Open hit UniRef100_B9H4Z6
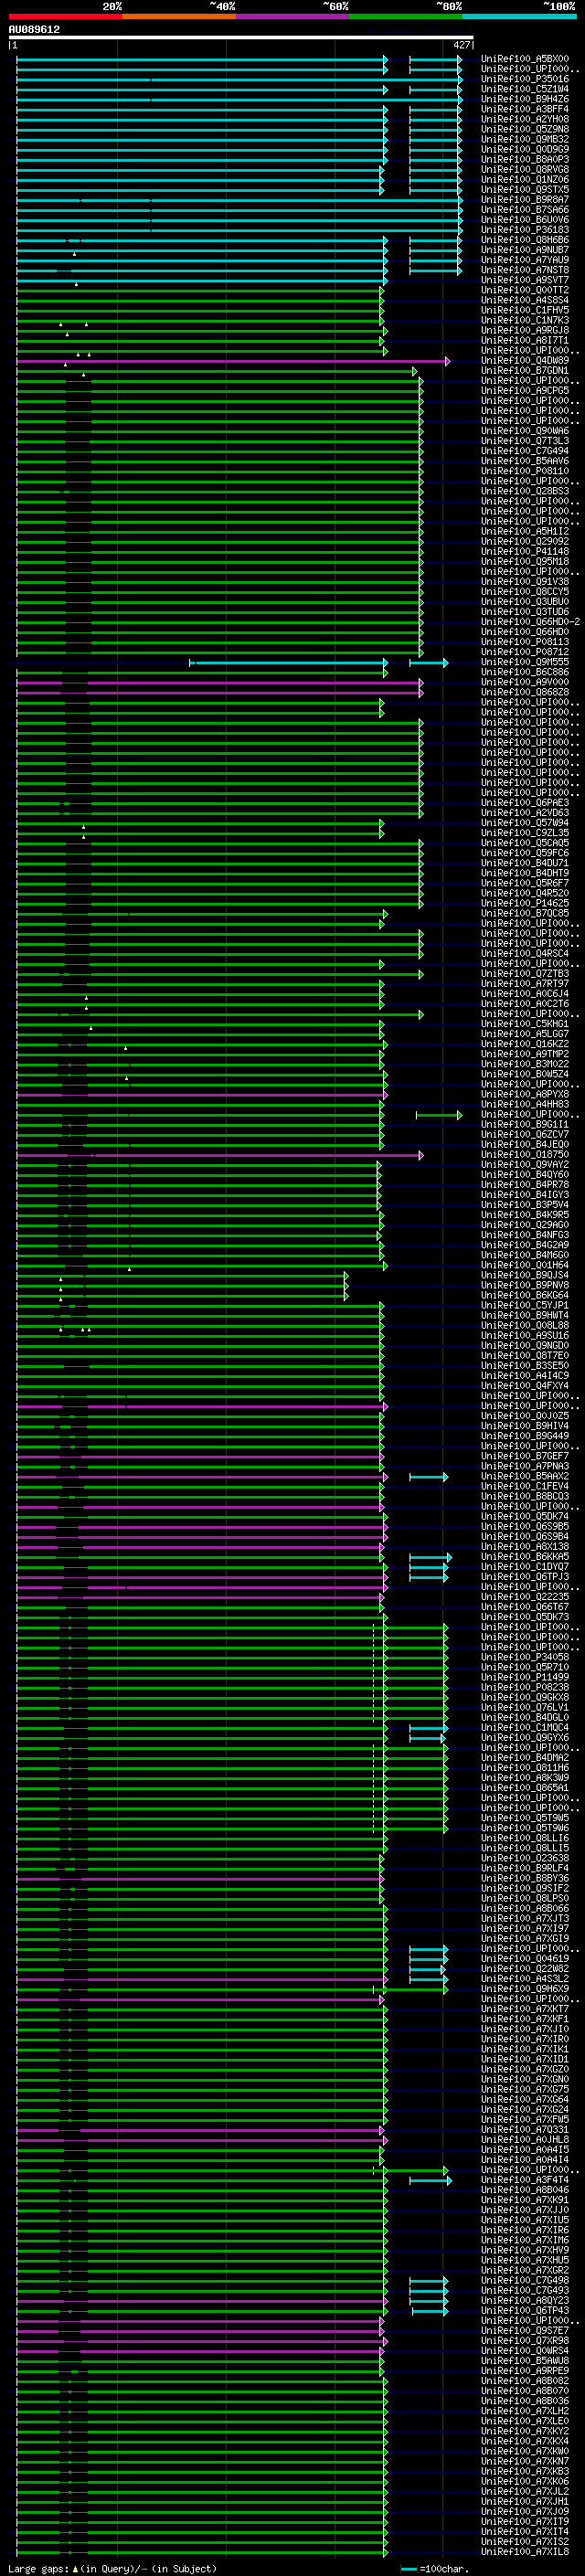The width and height of the screenshot is (585, 2576). pos(524,99)
